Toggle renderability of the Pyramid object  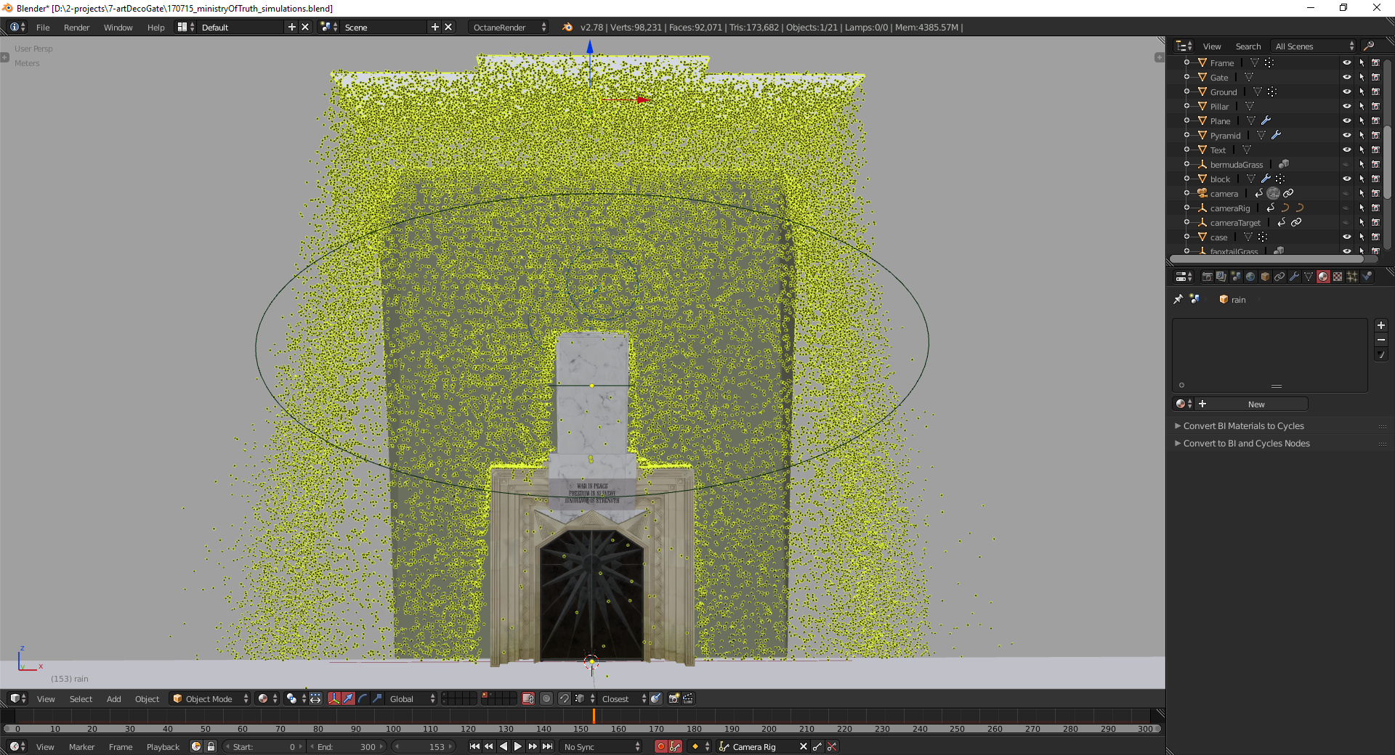[x=1375, y=136]
